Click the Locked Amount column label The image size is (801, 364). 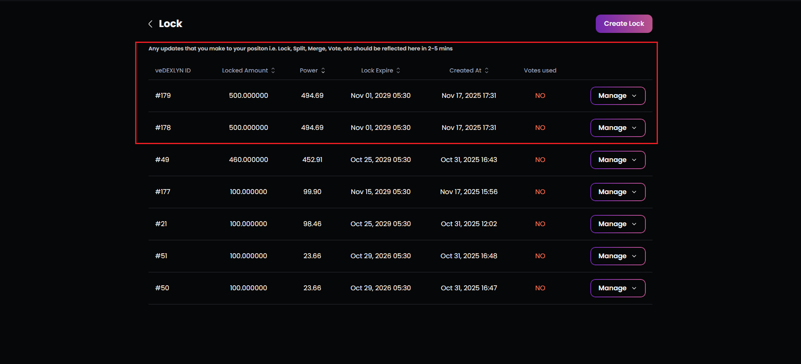click(245, 70)
